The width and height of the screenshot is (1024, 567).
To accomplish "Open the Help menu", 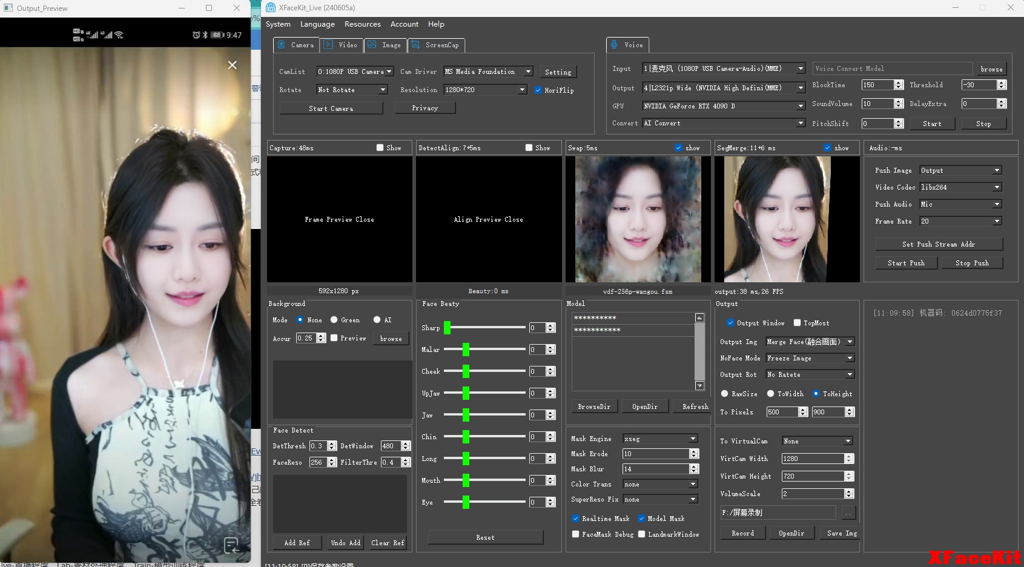I will (436, 24).
